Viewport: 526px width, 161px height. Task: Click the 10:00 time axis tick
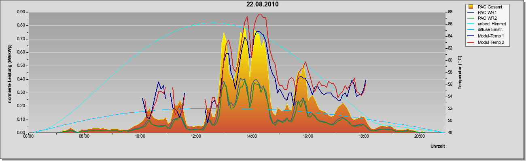pos(140,136)
